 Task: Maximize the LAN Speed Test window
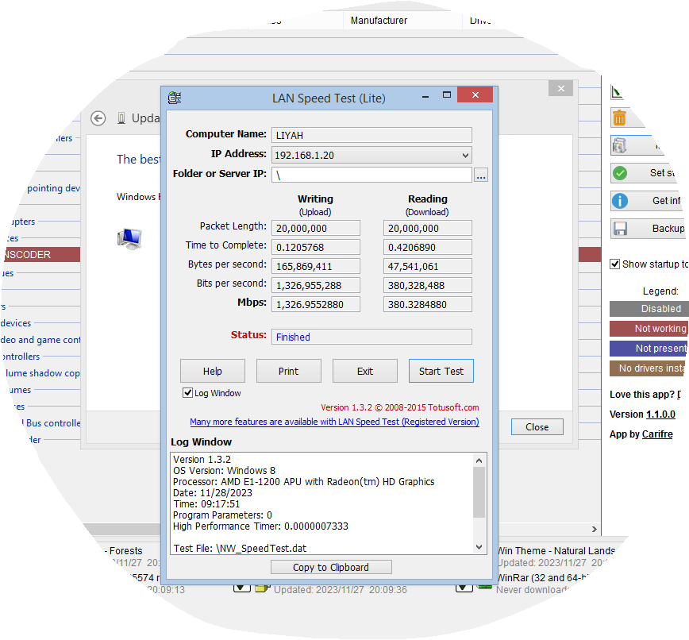(447, 95)
